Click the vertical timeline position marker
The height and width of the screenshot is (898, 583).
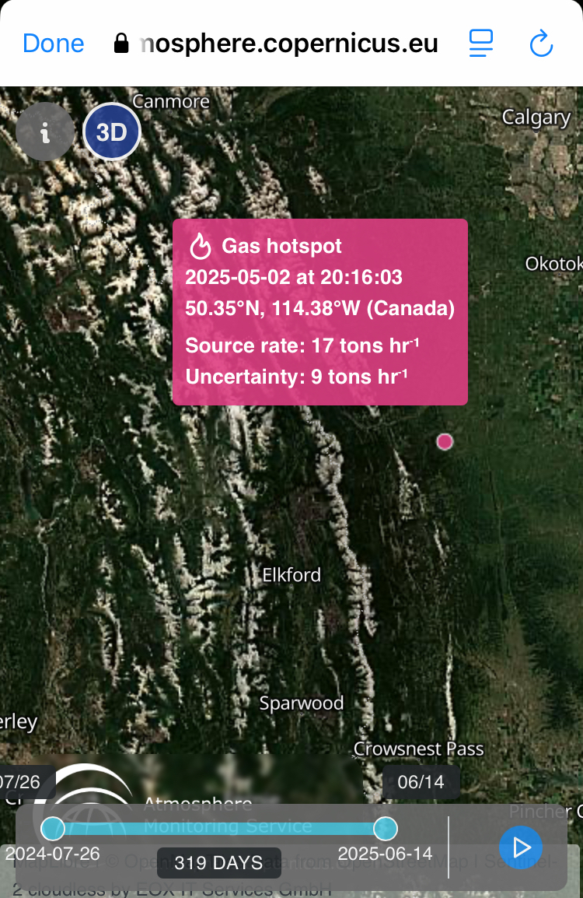click(x=449, y=847)
